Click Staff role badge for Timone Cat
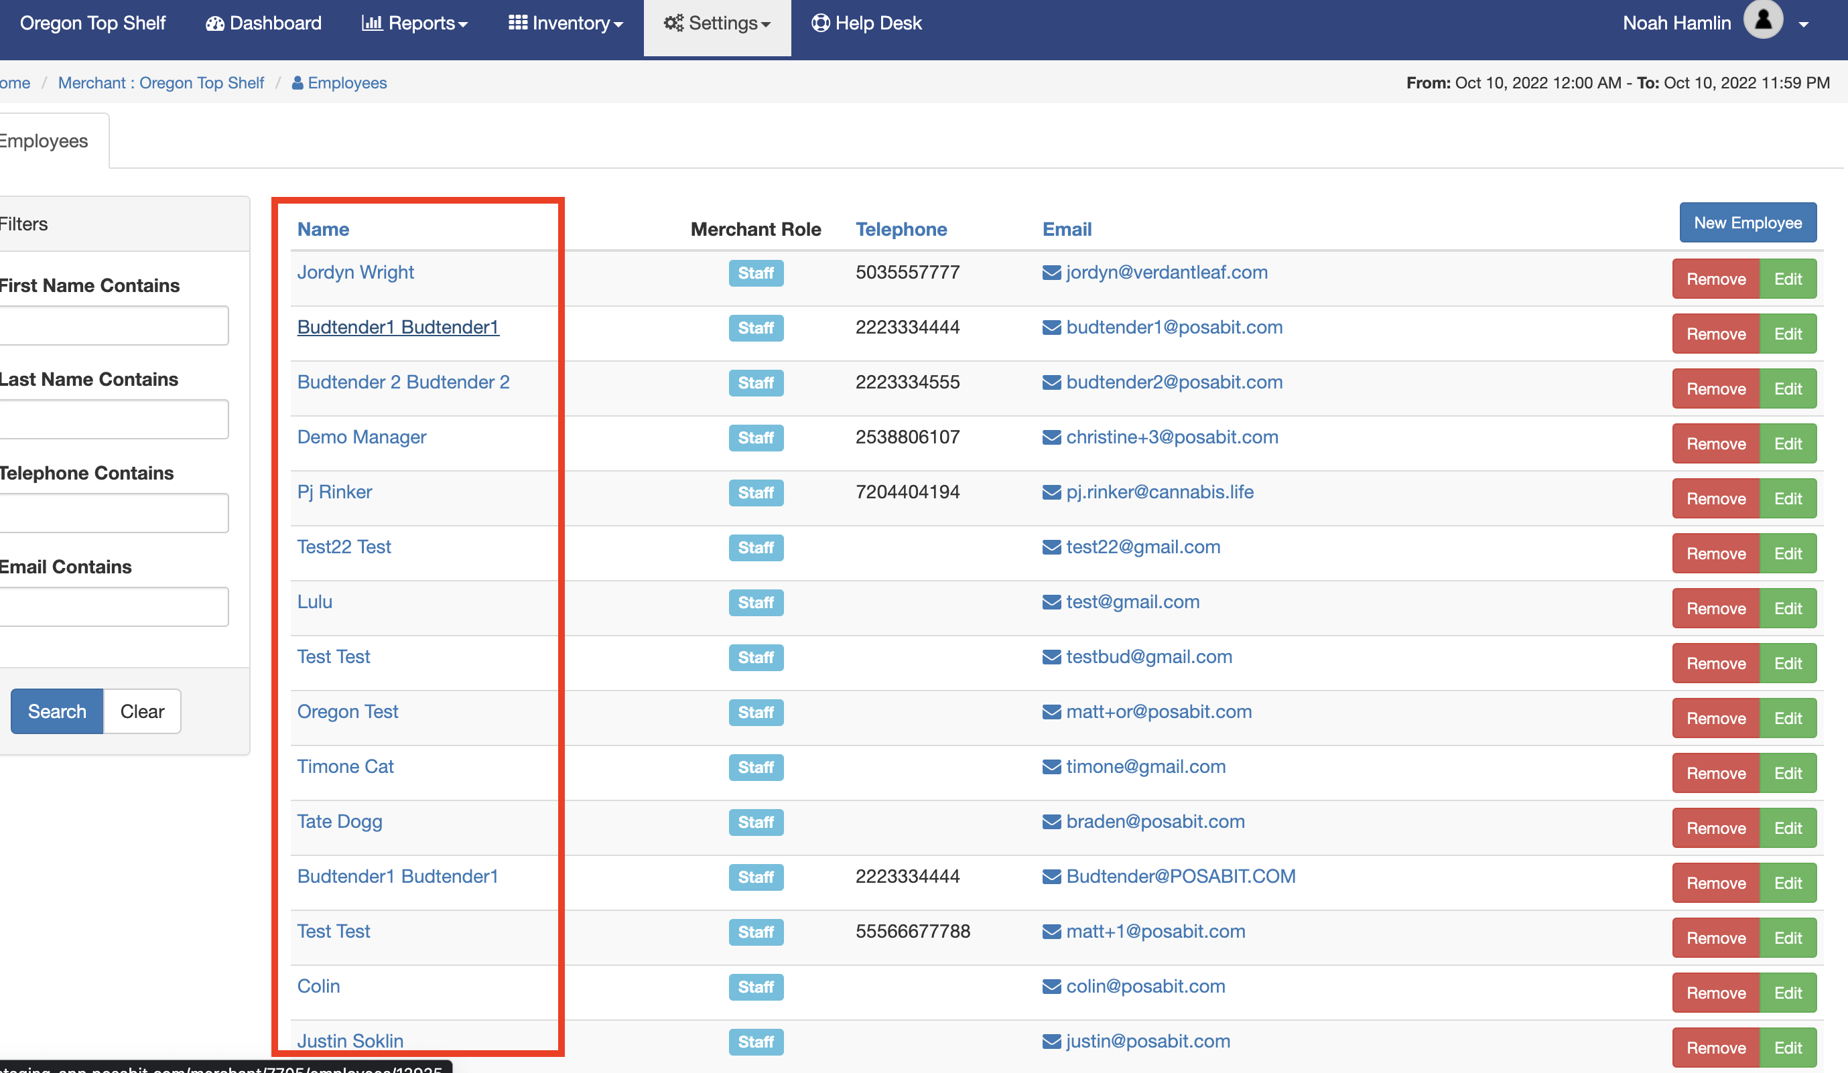This screenshot has width=1848, height=1073. point(756,768)
